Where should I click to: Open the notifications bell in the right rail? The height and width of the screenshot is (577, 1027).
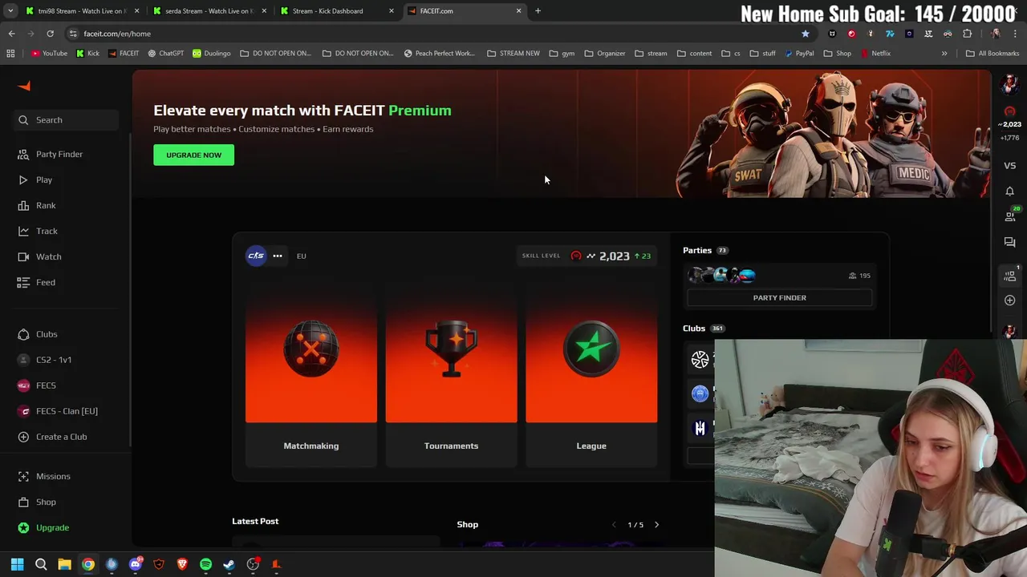pos(1009,191)
